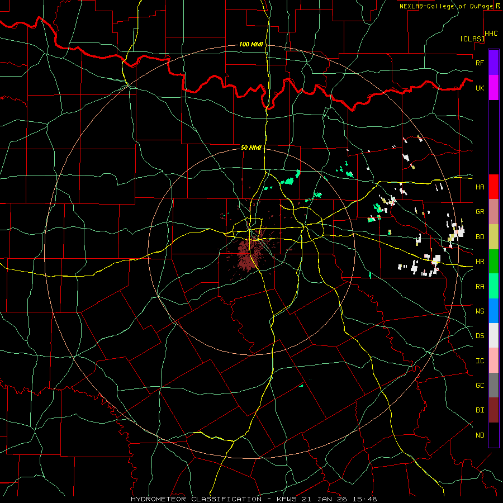
Task: Click the brown biological echo cluster near radar
Action: click(x=250, y=253)
